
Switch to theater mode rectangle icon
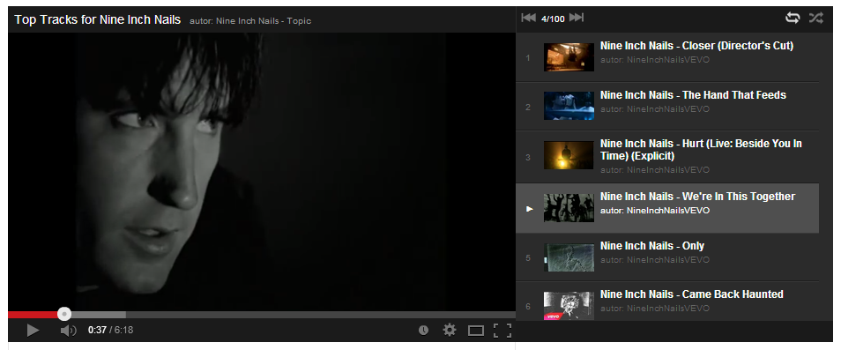476,331
